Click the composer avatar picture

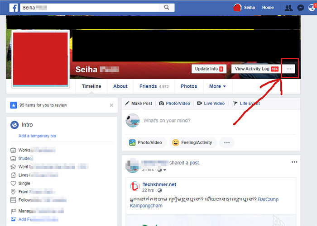[x=133, y=121]
